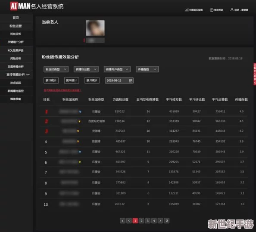
Task: Go to page 3 in pagination
Action: 147,221
